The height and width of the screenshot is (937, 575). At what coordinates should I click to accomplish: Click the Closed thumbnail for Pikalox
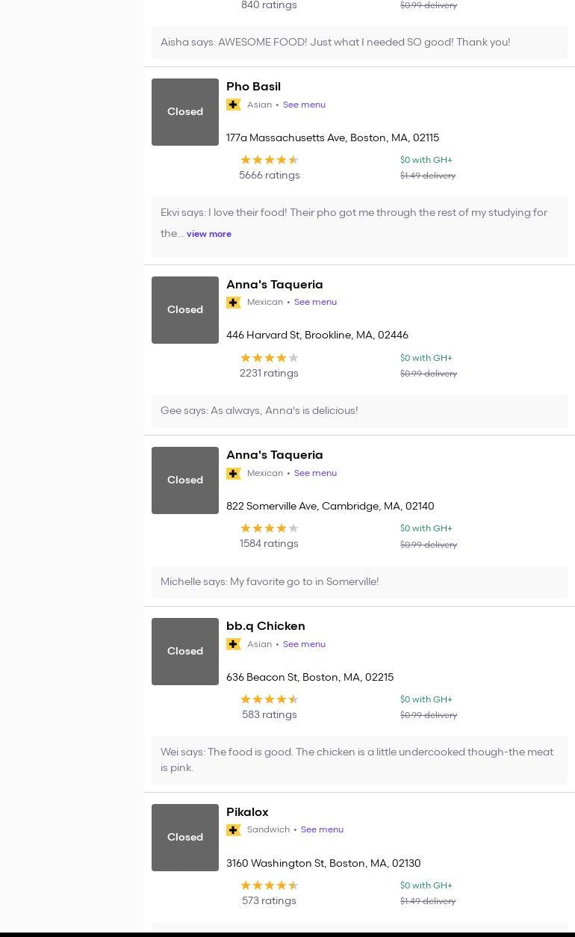(185, 838)
